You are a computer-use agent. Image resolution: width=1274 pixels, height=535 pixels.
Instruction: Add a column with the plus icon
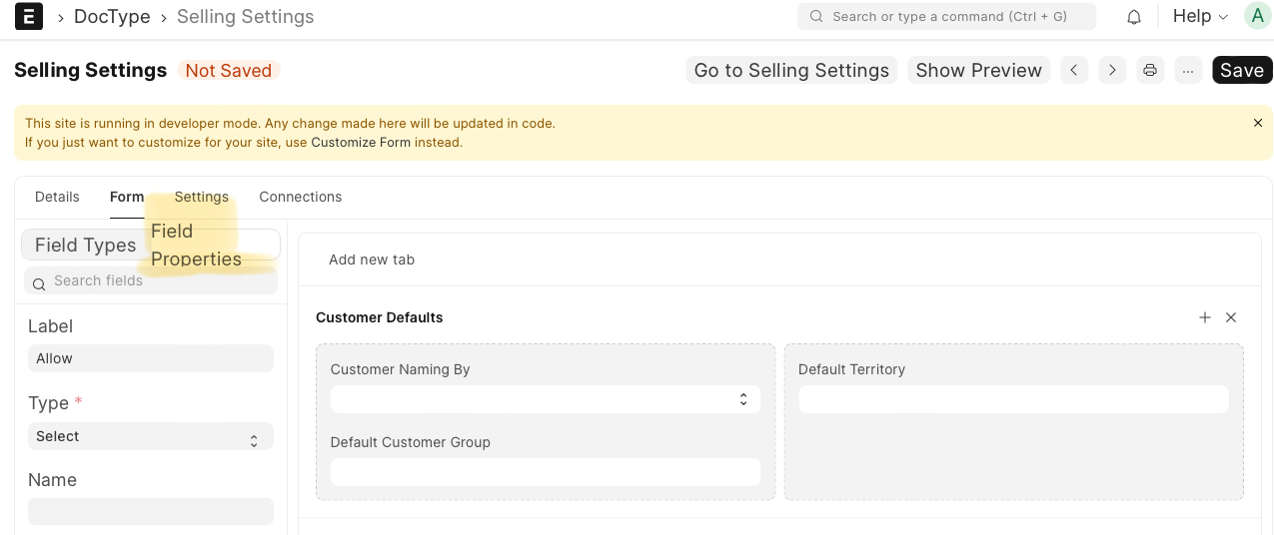point(1205,317)
